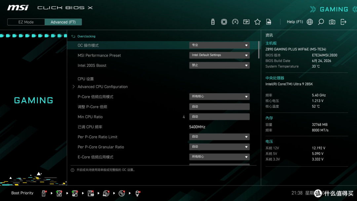Select the USB key boot device icon
The height and width of the screenshot is (201, 357).
(44, 193)
